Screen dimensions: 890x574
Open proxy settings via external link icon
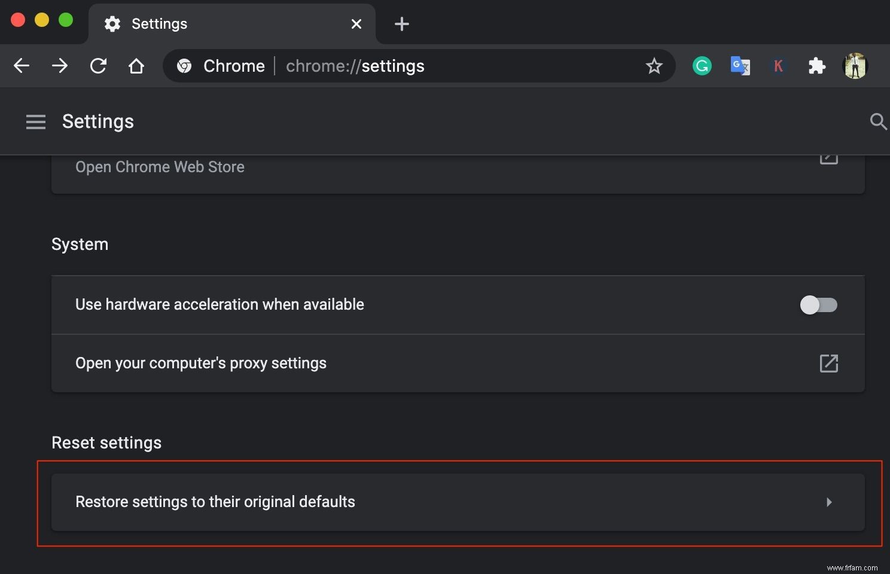(829, 363)
